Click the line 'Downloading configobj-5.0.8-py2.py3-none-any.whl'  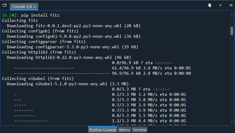74,36
